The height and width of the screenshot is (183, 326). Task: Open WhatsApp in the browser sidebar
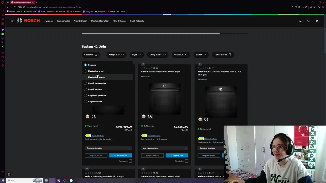coord(3,34)
